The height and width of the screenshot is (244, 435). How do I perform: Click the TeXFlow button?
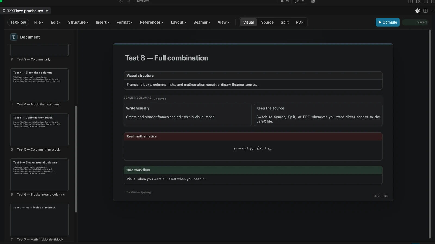pos(18,22)
